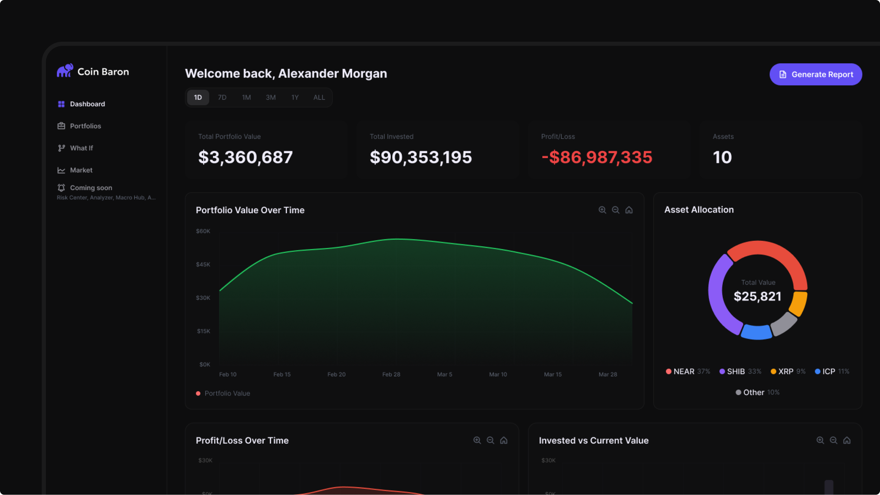The height and width of the screenshot is (495, 880).
Task: Switch to the 7D time range
Action: pos(222,97)
